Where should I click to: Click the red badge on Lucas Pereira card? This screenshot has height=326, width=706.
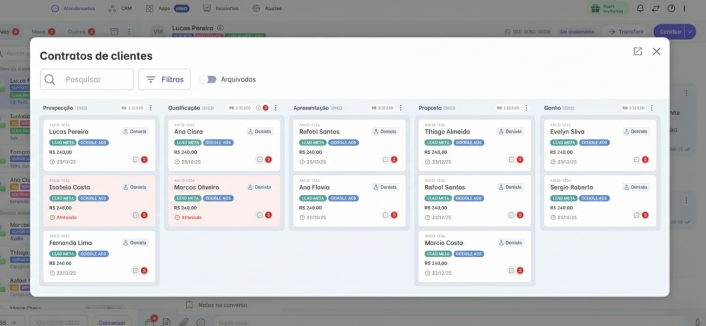[144, 160]
